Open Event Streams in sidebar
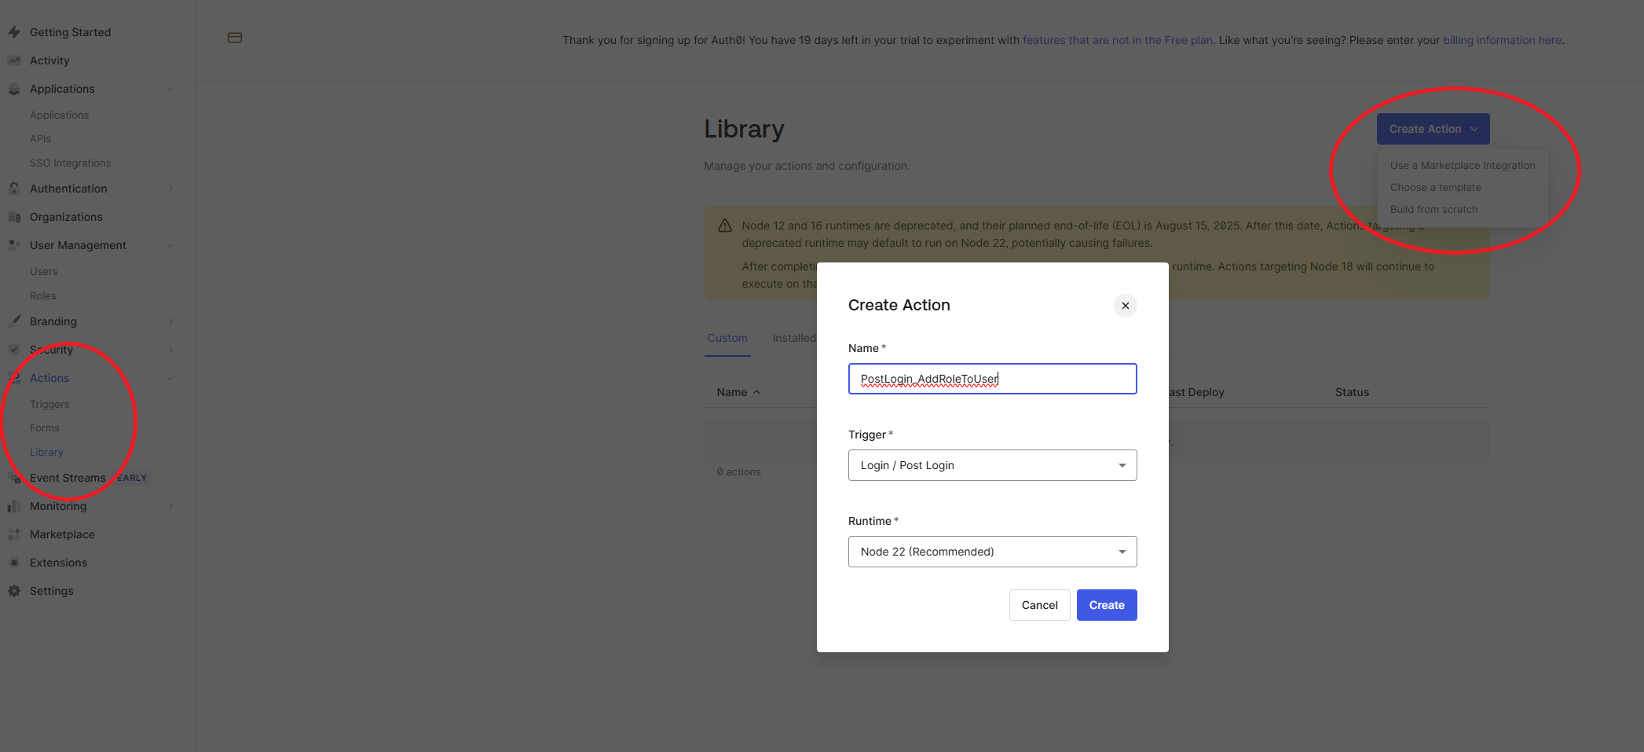 (68, 478)
